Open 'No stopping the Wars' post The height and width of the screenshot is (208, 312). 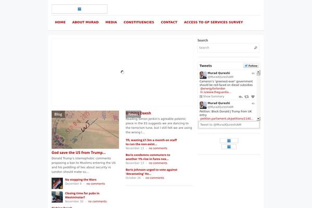pos(81,179)
